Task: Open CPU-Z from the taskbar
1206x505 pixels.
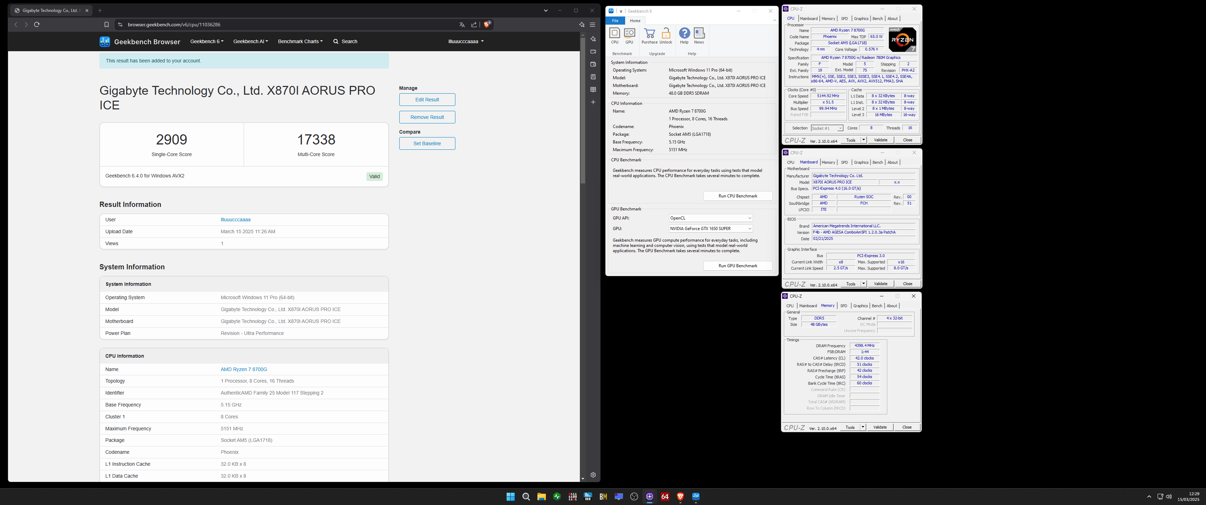Action: 649,497
